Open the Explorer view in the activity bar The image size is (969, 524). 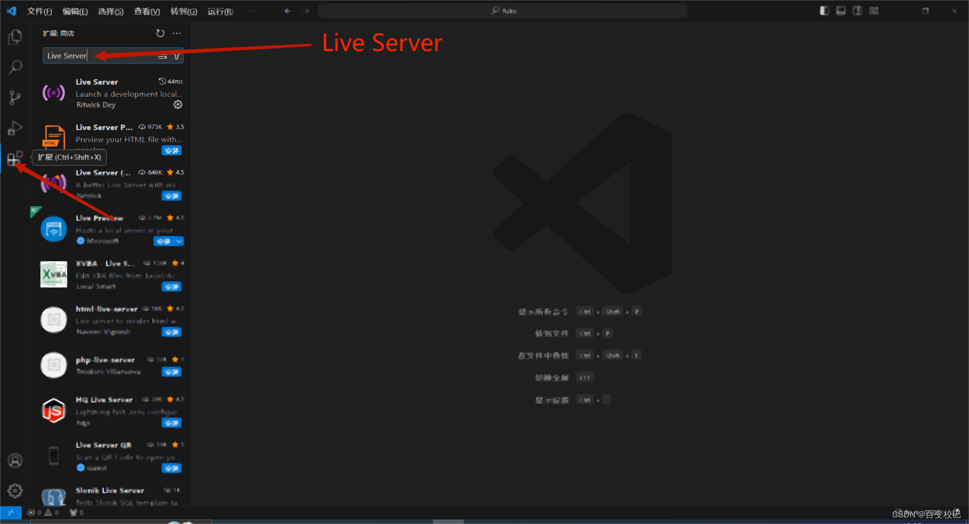[x=15, y=36]
